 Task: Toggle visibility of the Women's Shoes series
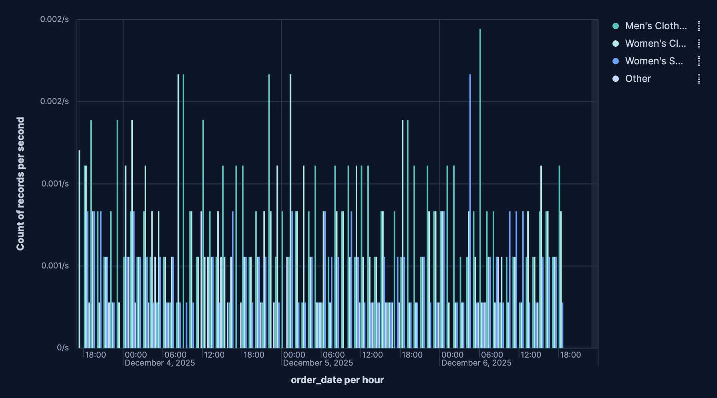[x=654, y=61]
